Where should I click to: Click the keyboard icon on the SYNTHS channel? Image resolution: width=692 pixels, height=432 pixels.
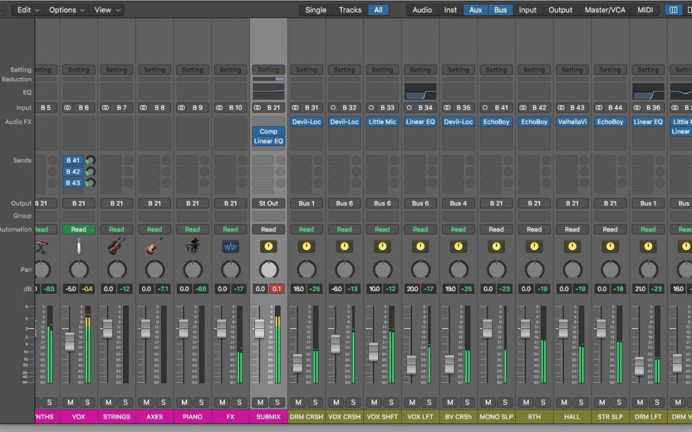pyautogui.click(x=40, y=246)
